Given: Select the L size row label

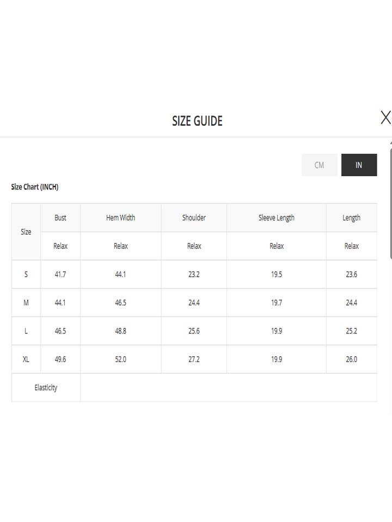Looking at the screenshot, I should (26, 331).
